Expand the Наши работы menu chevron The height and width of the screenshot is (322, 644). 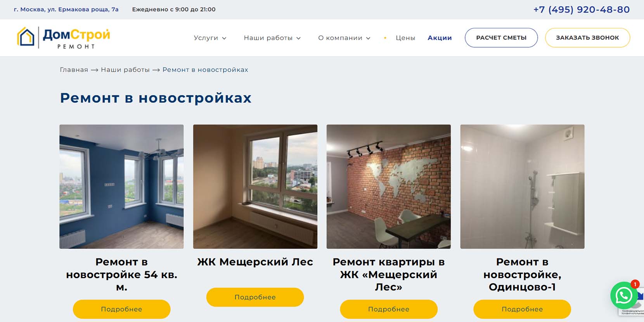click(298, 38)
